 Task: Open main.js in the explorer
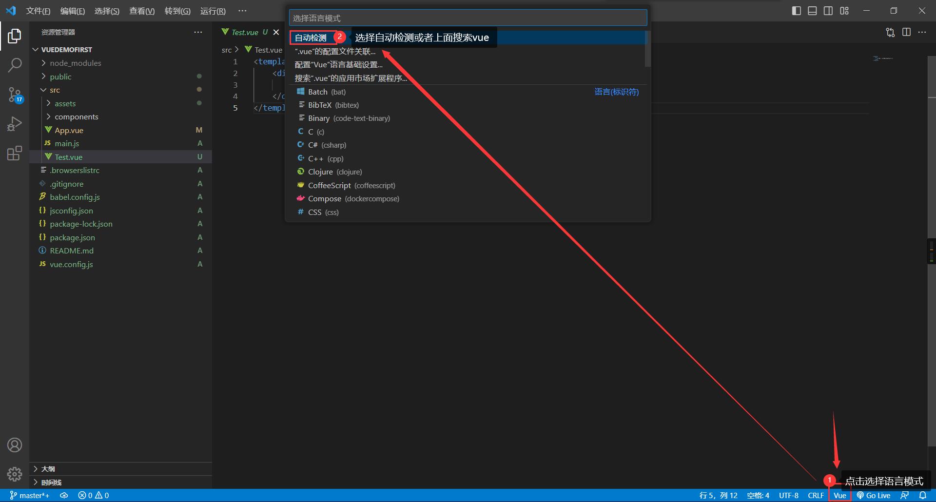121,143
